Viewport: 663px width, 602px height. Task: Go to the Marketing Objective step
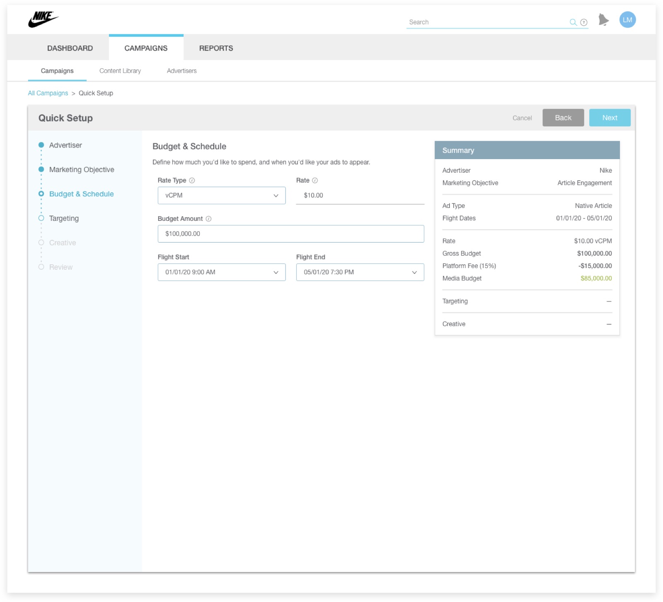(82, 170)
